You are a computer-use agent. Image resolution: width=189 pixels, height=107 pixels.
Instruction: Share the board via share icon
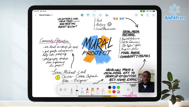(148, 15)
